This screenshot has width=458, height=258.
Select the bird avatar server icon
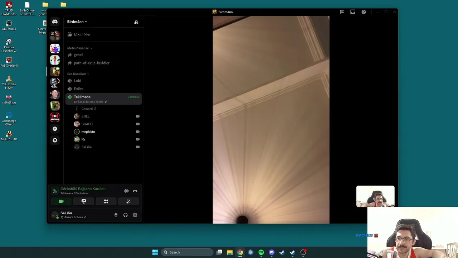pyautogui.click(x=55, y=71)
